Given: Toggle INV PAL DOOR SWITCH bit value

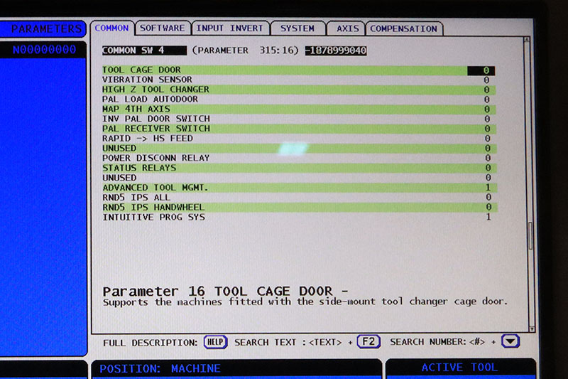Looking at the screenshot, I should pyautogui.click(x=487, y=119).
